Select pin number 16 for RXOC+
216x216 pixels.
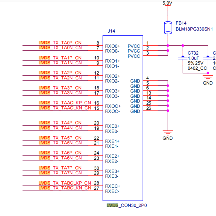tap(97, 103)
